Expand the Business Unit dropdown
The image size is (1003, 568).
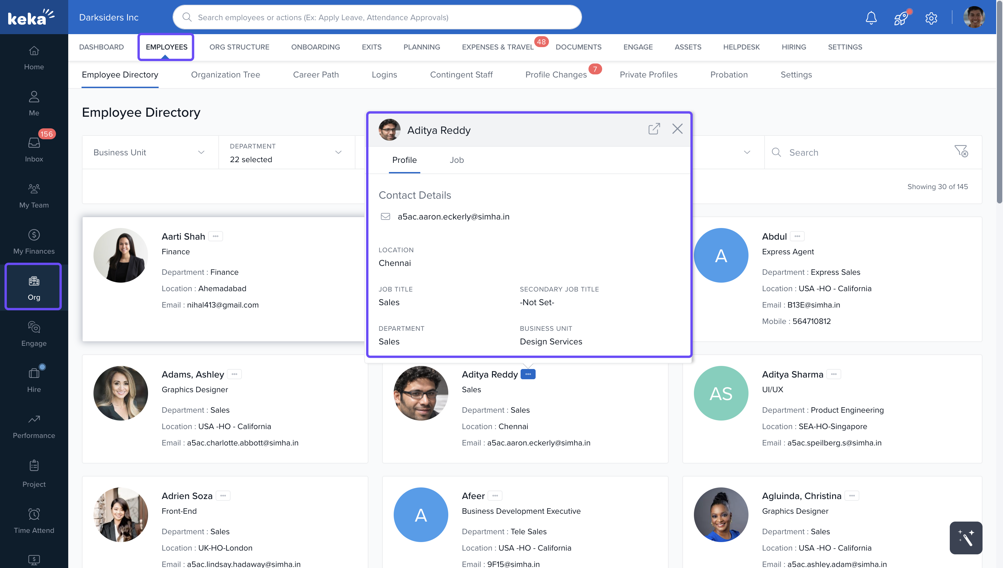150,152
